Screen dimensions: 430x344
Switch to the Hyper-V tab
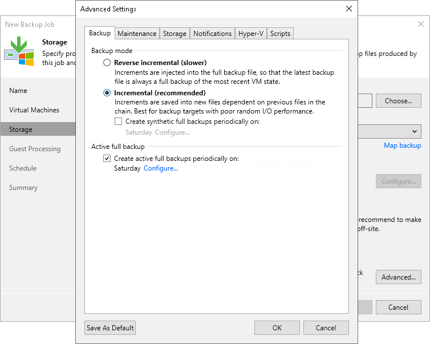251,34
